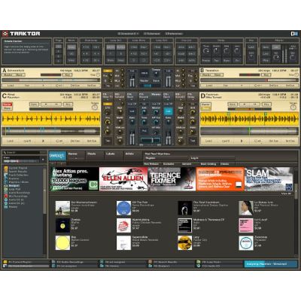
Task: Click Del Cue on Deck C
Action: 75,141
